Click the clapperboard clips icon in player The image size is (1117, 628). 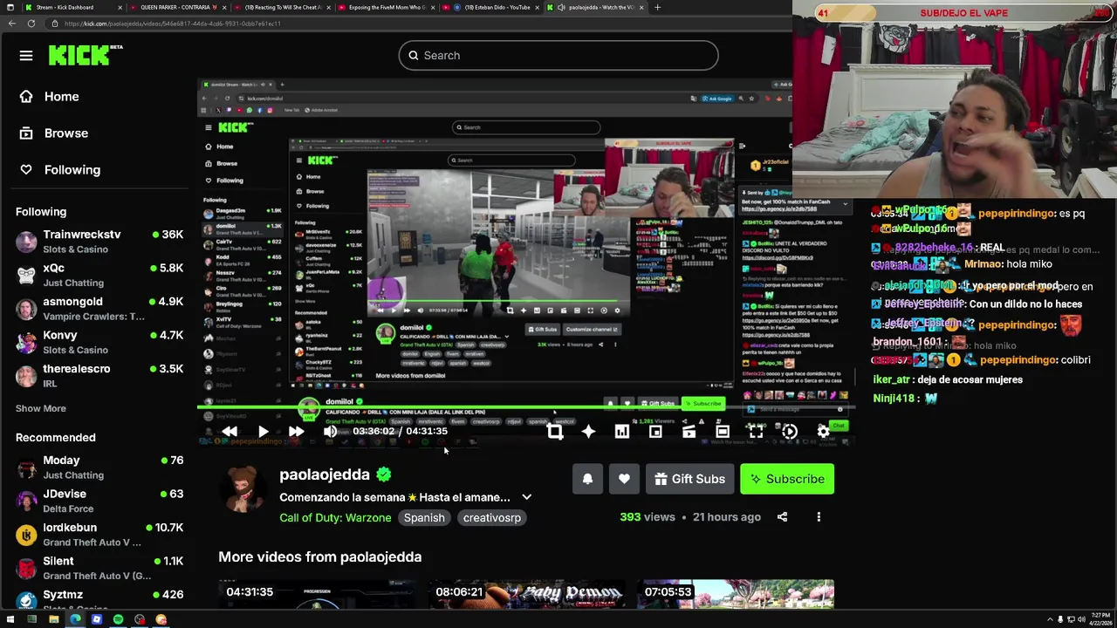(x=689, y=431)
